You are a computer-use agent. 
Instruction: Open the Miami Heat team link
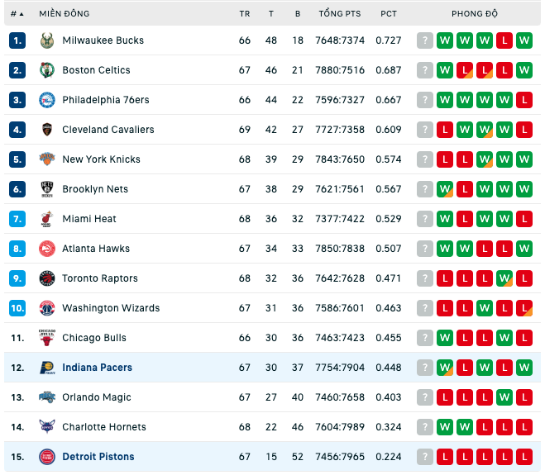click(89, 219)
